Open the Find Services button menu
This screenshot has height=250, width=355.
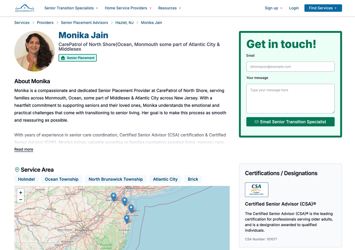323,8
